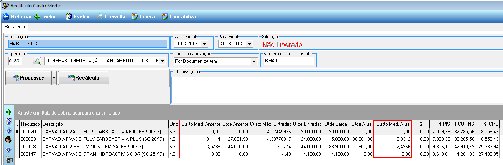This screenshot has height=165, width=503.
Task: Sort by the Reduzido column header
Action: (x=30, y=124)
